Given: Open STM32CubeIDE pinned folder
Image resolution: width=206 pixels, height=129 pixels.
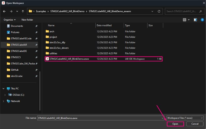Looking at the screenshot, I should 19,51.
